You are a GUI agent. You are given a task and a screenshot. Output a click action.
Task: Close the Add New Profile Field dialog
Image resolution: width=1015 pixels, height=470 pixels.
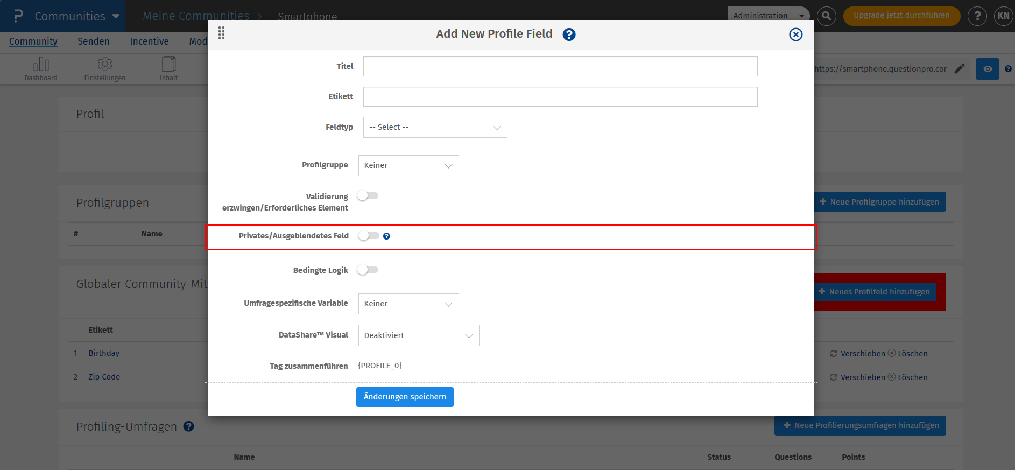(x=795, y=34)
